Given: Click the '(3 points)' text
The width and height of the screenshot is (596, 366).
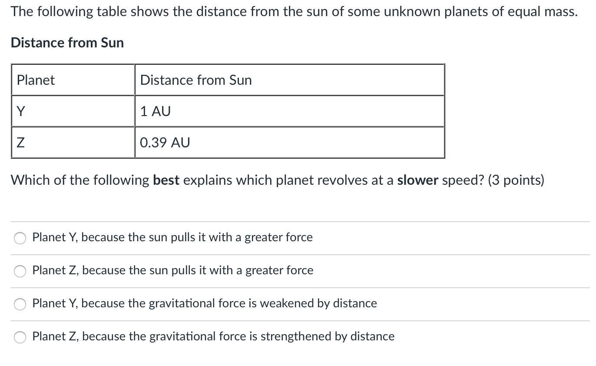Looking at the screenshot, I should (x=516, y=180).
